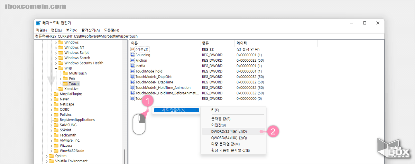Click the TouchMode_hold value icon

132,71
